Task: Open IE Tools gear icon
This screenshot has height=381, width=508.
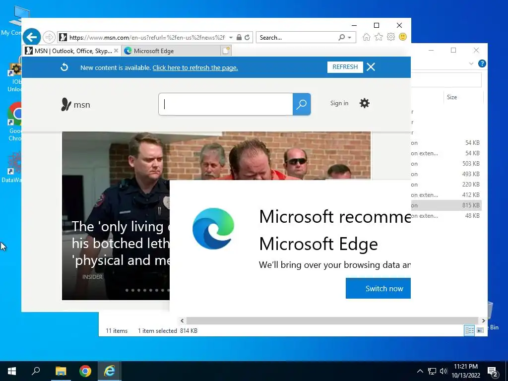Action: click(391, 37)
